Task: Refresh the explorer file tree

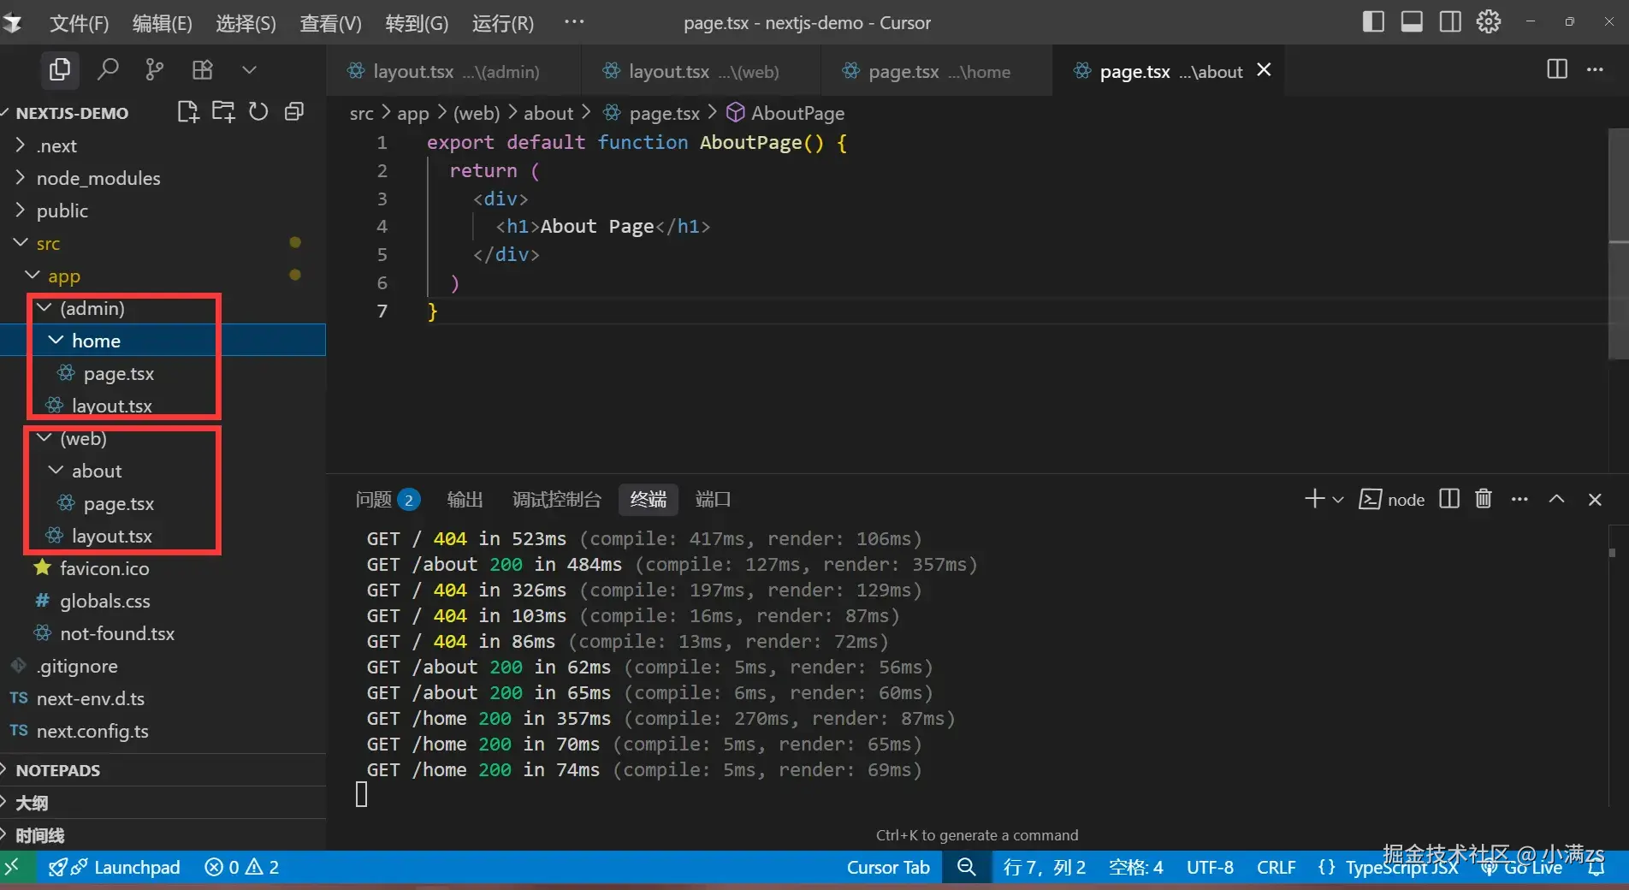Action: pos(258,112)
